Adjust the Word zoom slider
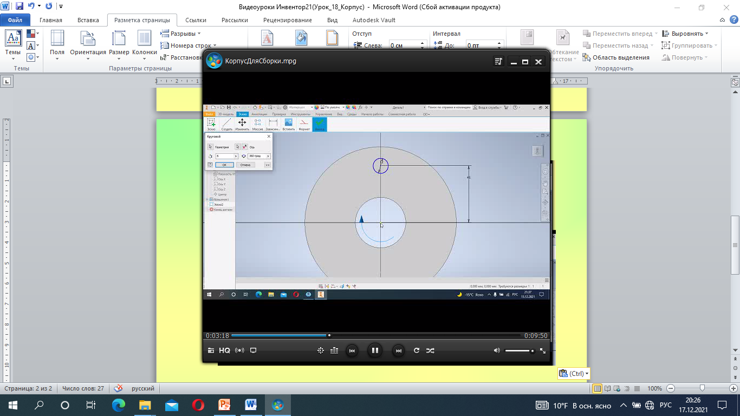The width and height of the screenshot is (740, 416). click(x=702, y=388)
